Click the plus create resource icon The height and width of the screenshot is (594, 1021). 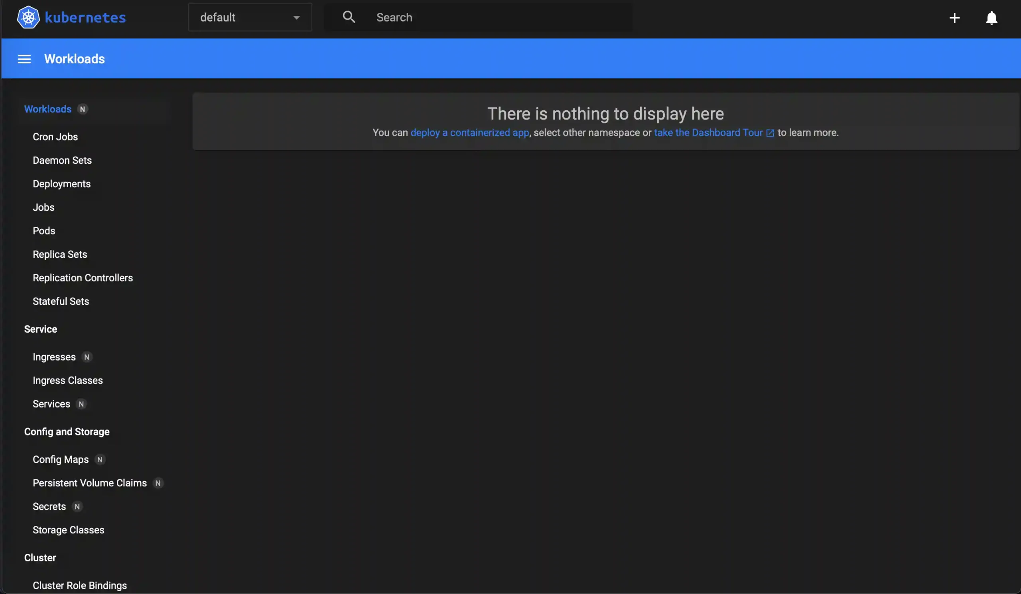(954, 18)
